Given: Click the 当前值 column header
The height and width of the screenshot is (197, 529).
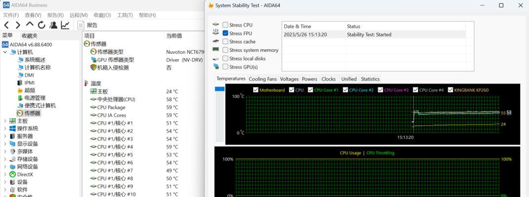Looking at the screenshot, I should pyautogui.click(x=174, y=35).
